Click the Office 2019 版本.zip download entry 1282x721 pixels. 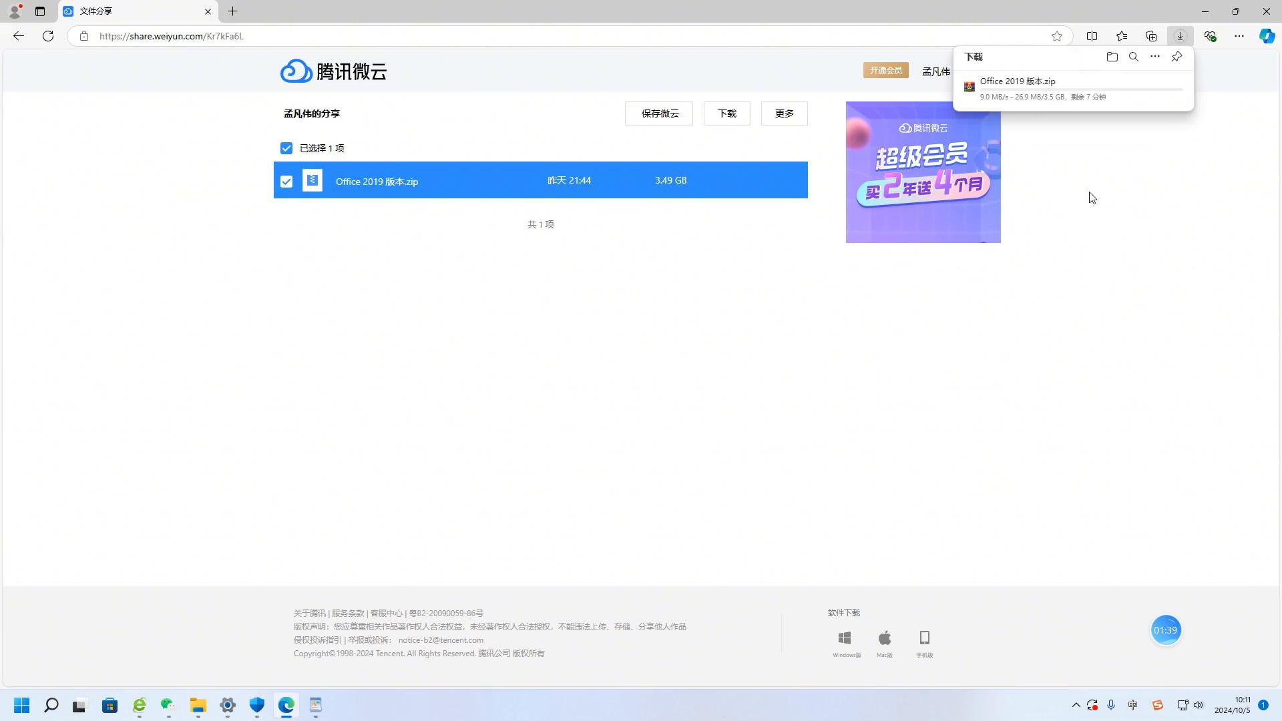pyautogui.click(x=1074, y=89)
